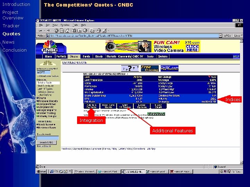Screen dimensions: 250x187
Task: Click the CNBC.com Tax Center ad
Action: [169, 68]
